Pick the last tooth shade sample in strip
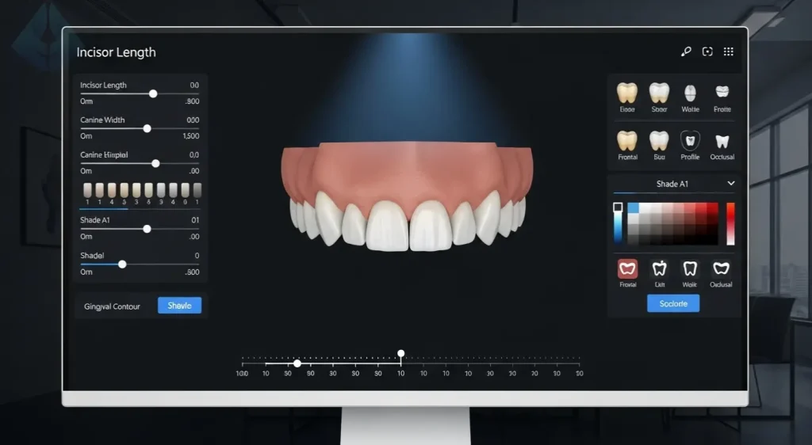 197,190
